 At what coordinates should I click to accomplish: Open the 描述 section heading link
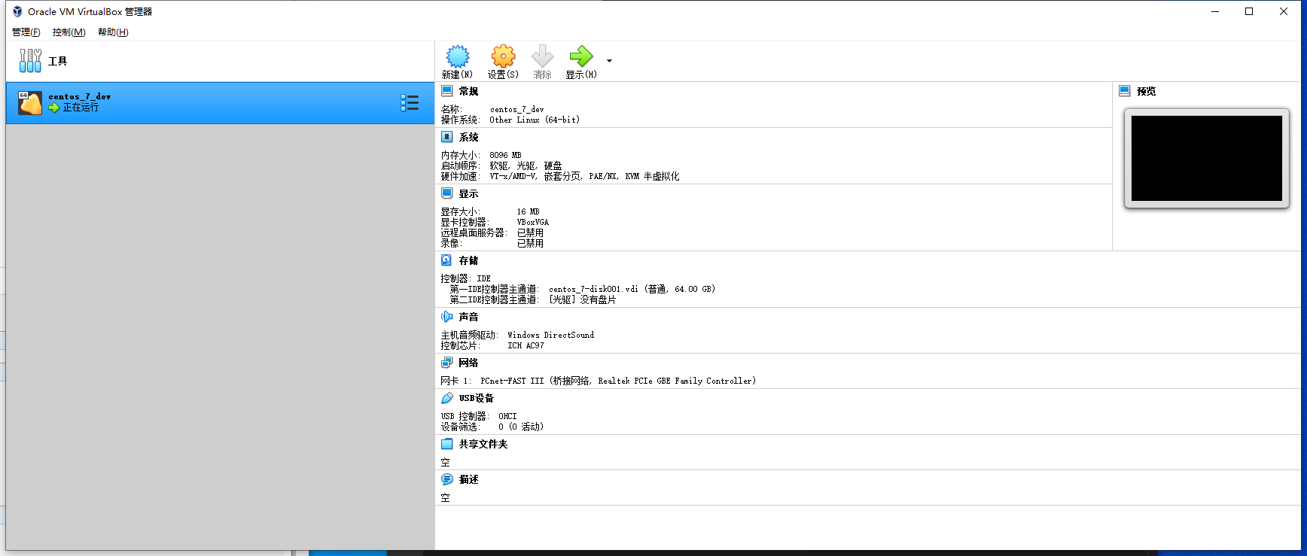(468, 479)
